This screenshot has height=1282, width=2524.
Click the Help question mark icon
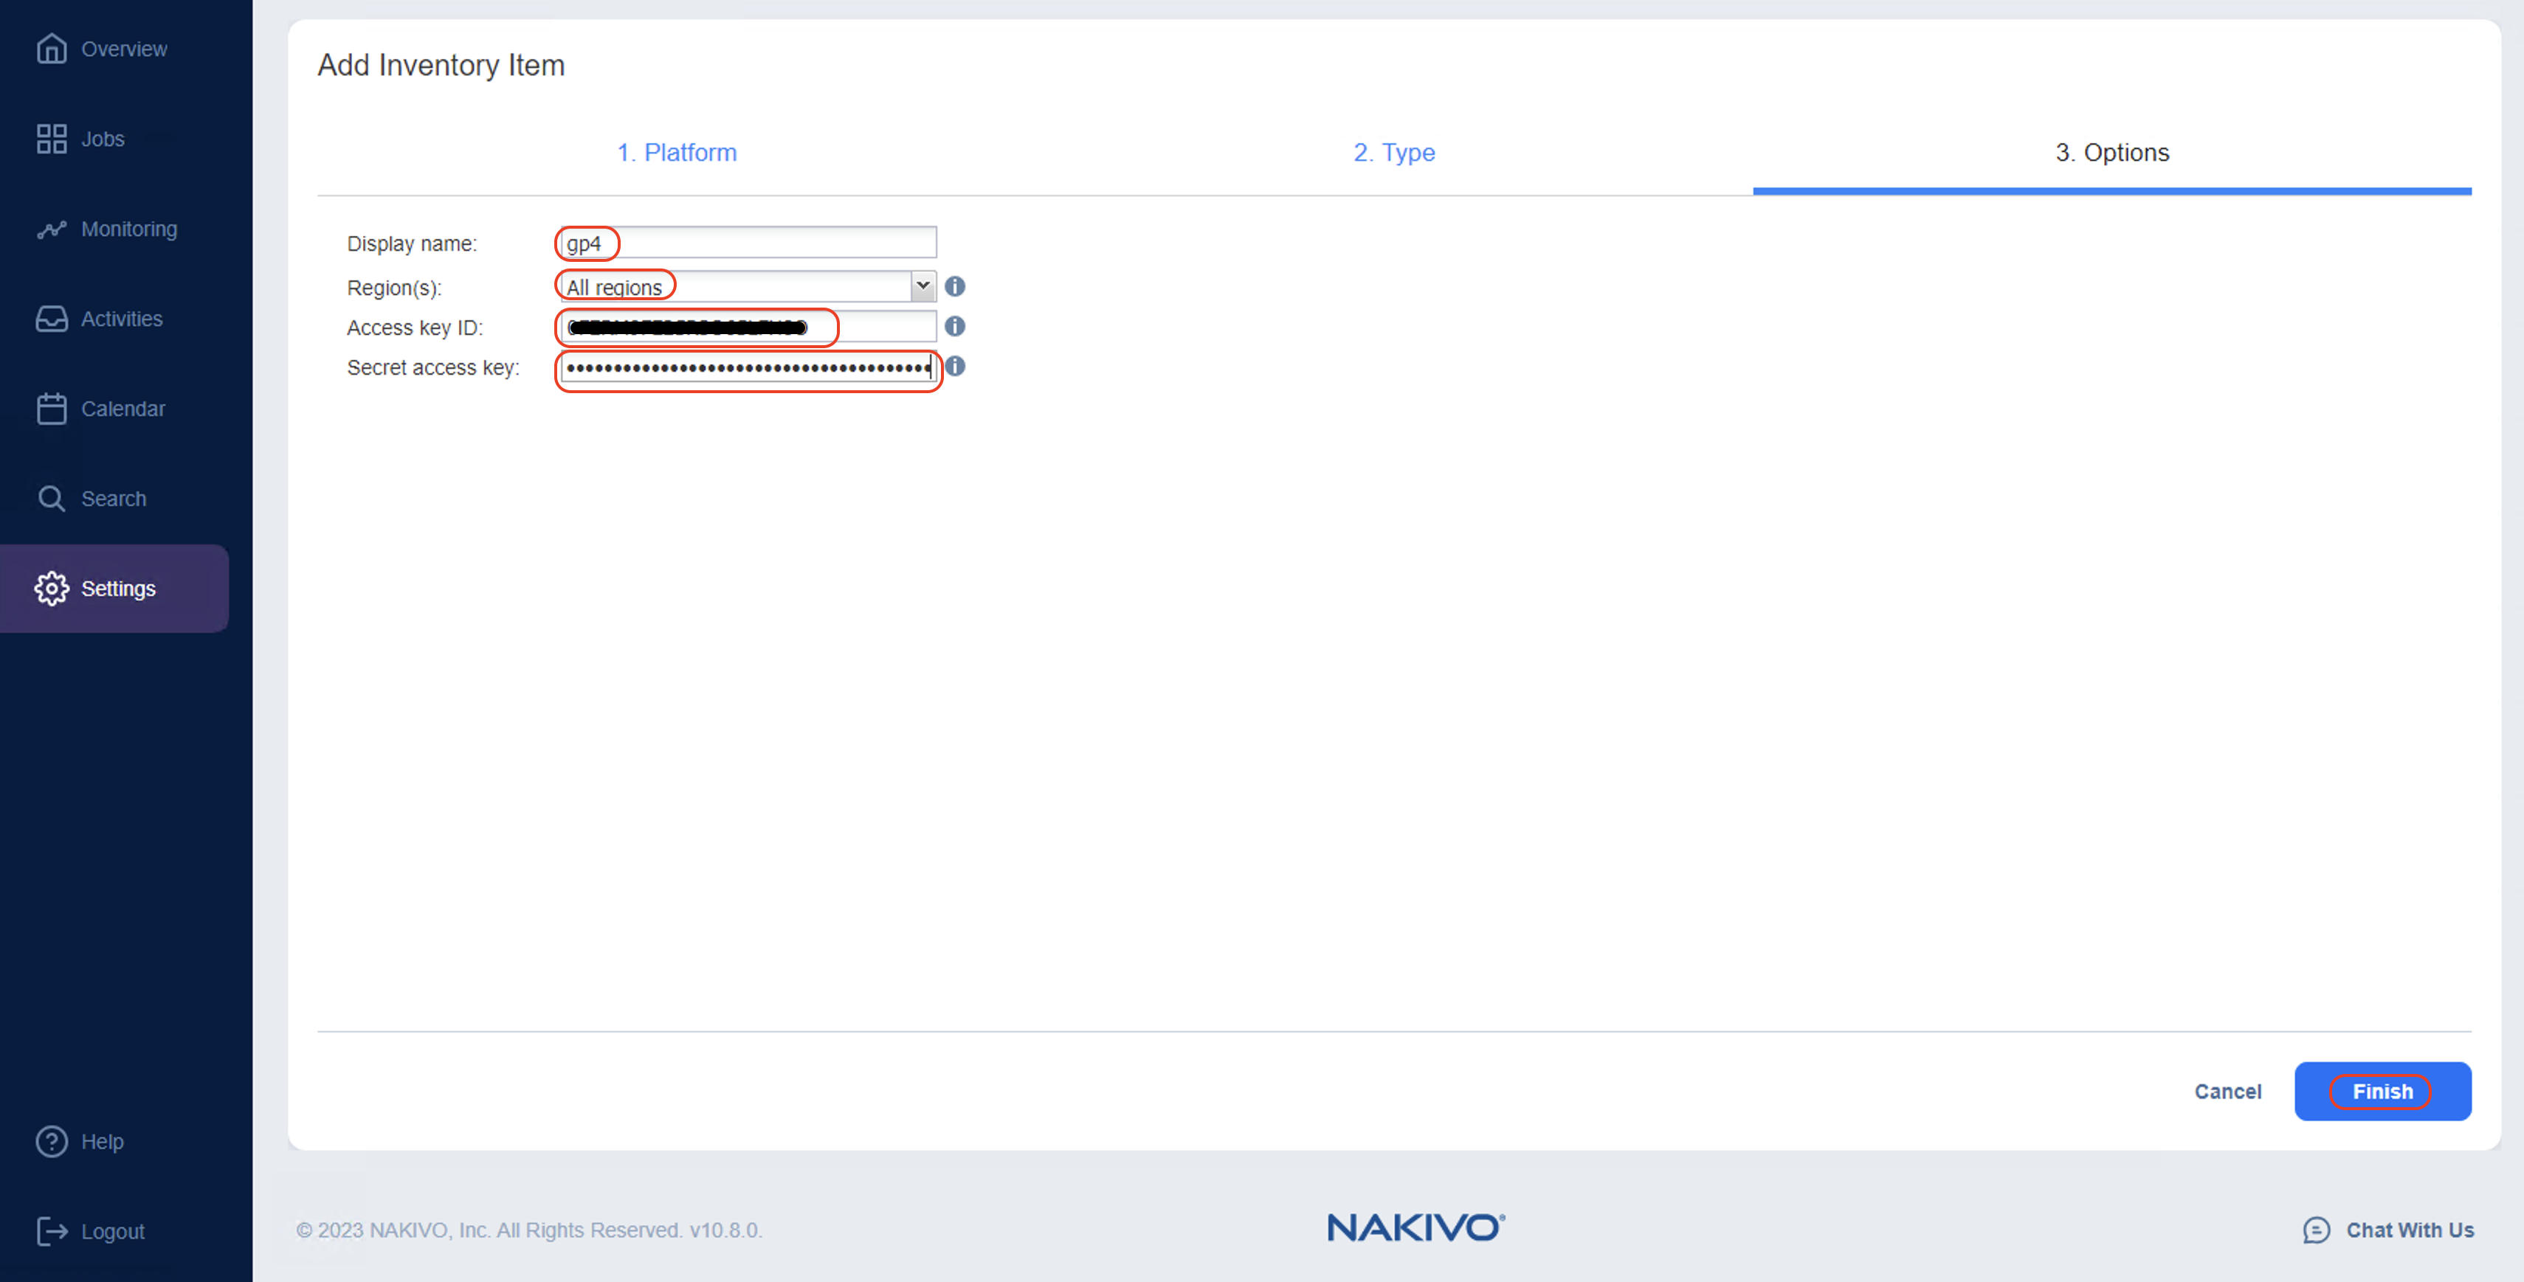point(51,1142)
